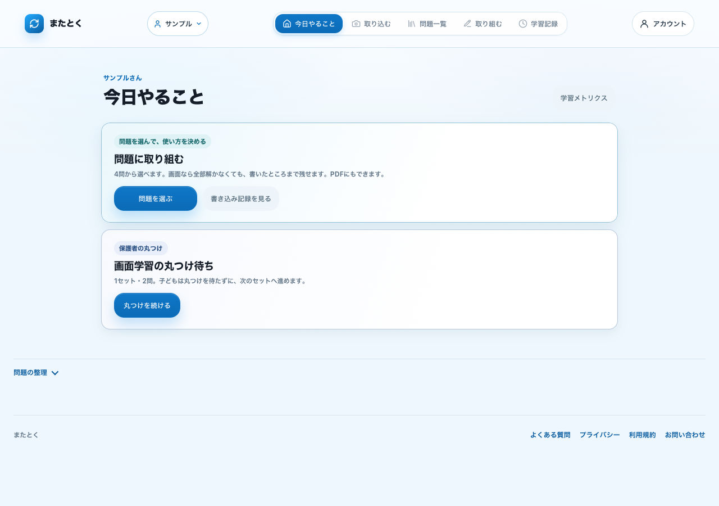Expand the 問題の整理 section
The height and width of the screenshot is (506, 719).
pos(36,373)
